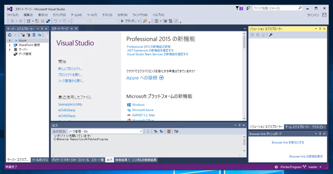Click the 新しいプロジェクト... link
Viewport: 333px width, 174px height.
click(71, 69)
